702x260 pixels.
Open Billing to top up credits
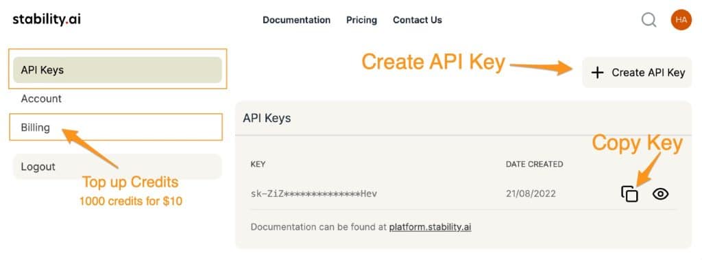point(115,128)
